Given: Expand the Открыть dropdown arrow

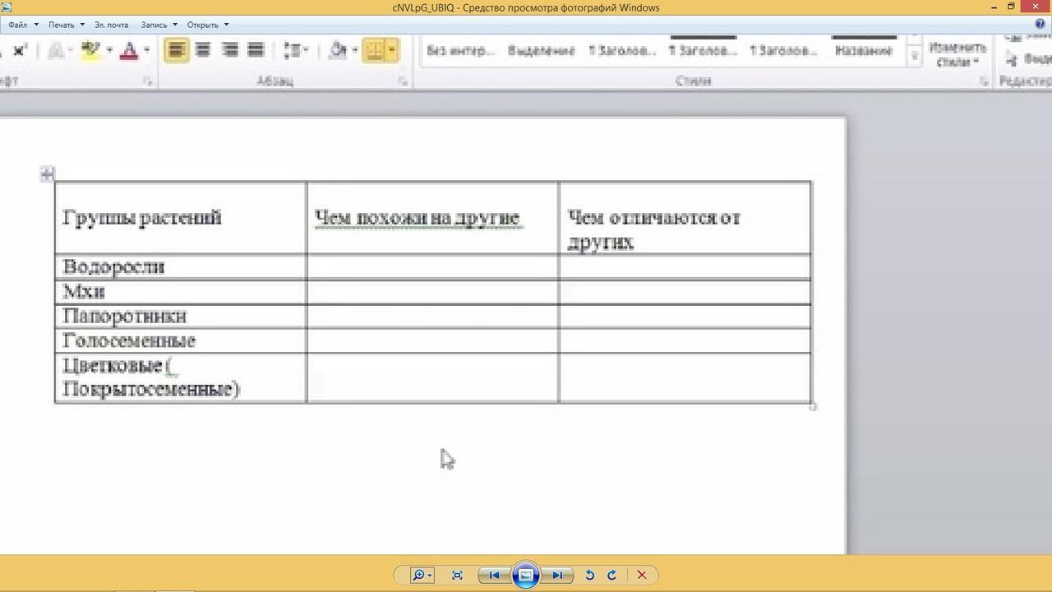Looking at the screenshot, I should coord(226,25).
